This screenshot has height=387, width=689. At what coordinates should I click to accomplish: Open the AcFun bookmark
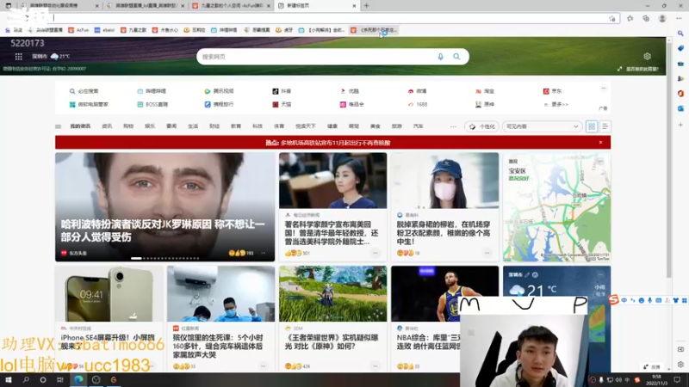(78, 30)
